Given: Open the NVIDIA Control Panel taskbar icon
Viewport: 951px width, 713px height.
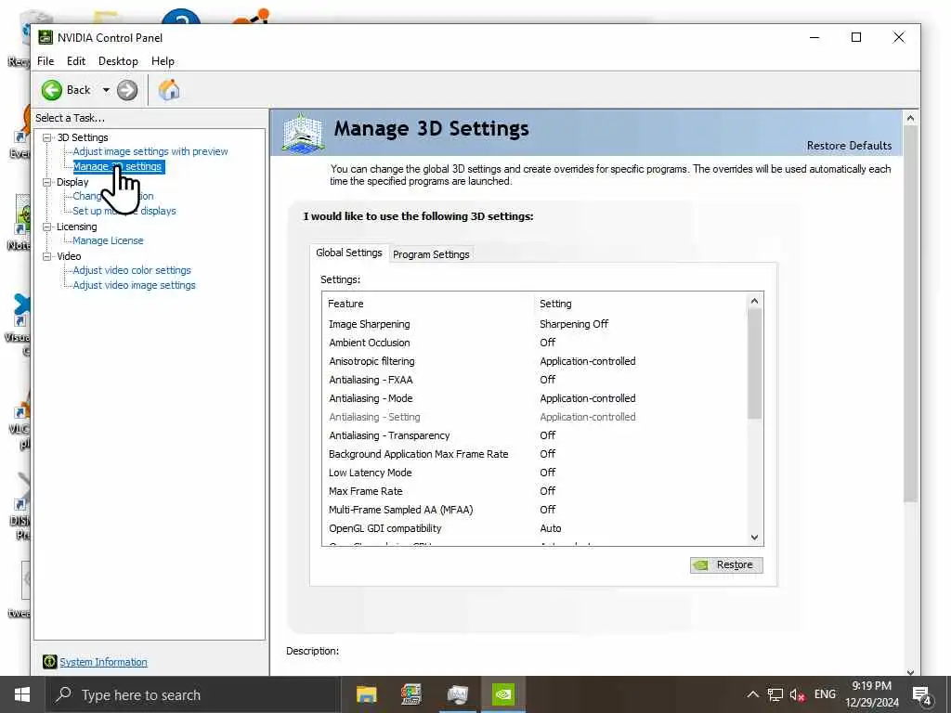Looking at the screenshot, I should tap(502, 694).
